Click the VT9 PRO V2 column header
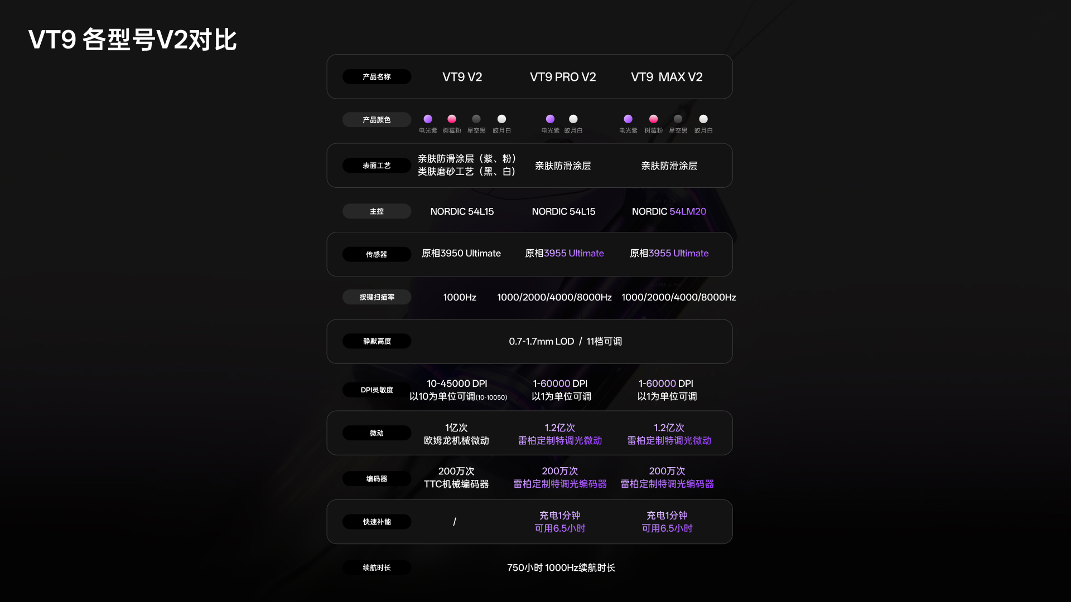This screenshot has width=1071, height=602. [x=563, y=77]
